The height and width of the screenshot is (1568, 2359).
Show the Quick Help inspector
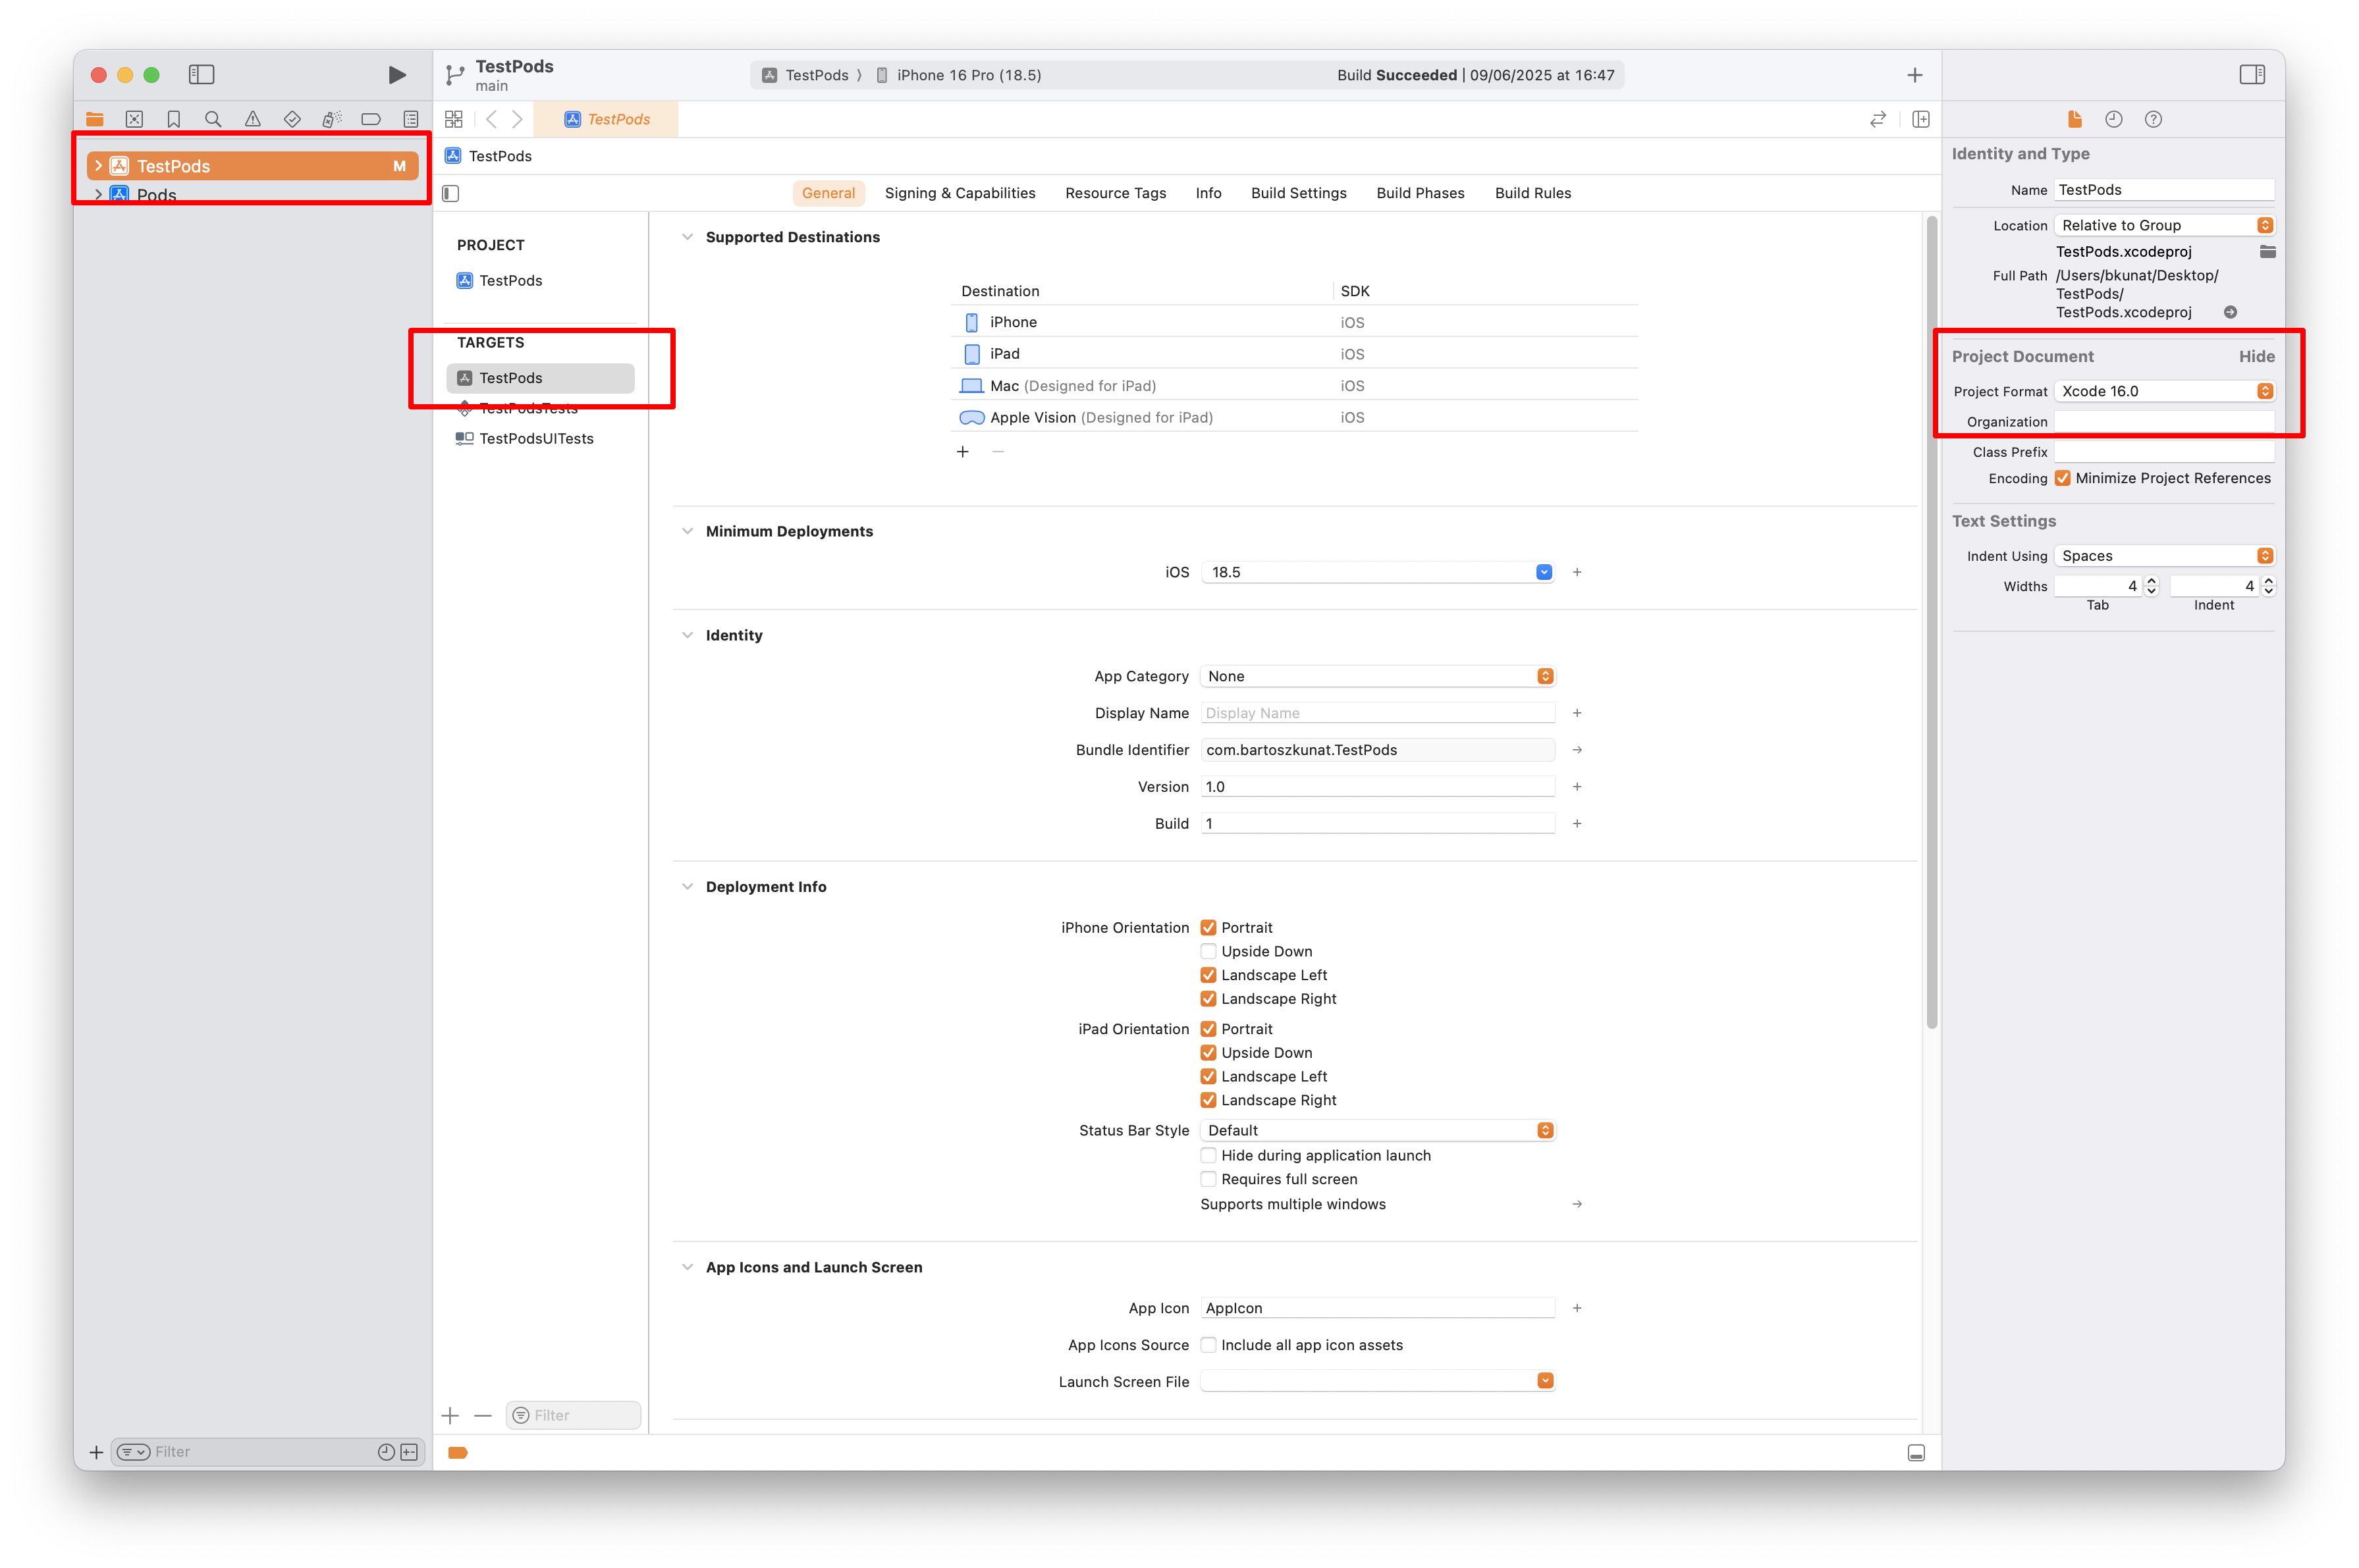[2154, 119]
